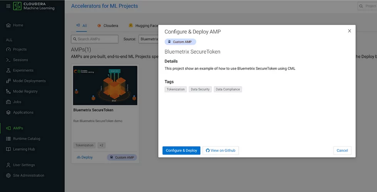Click the Learning Hub book icon
The height and width of the screenshot is (192, 377).
[x=8, y=149]
